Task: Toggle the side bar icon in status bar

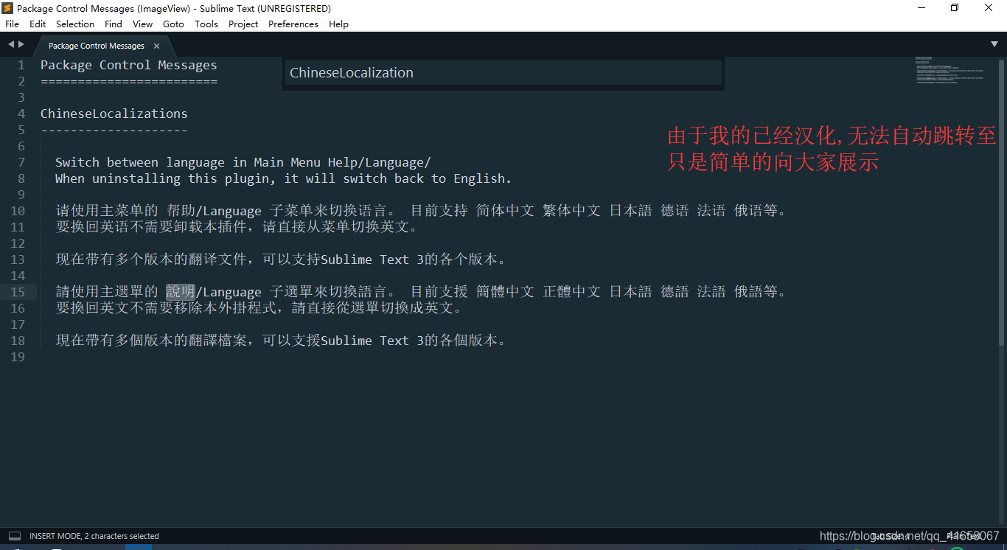Action: click(14, 536)
